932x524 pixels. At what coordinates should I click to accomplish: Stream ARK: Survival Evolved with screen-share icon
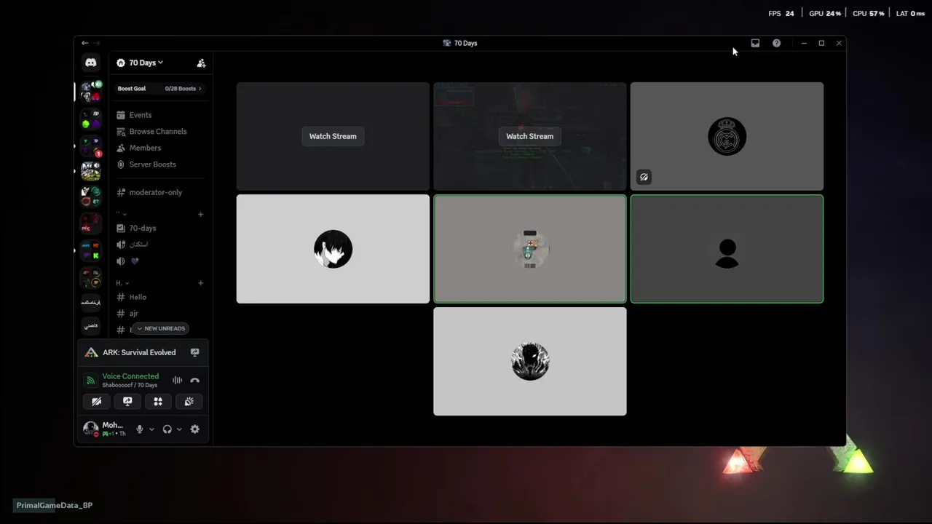pos(194,352)
